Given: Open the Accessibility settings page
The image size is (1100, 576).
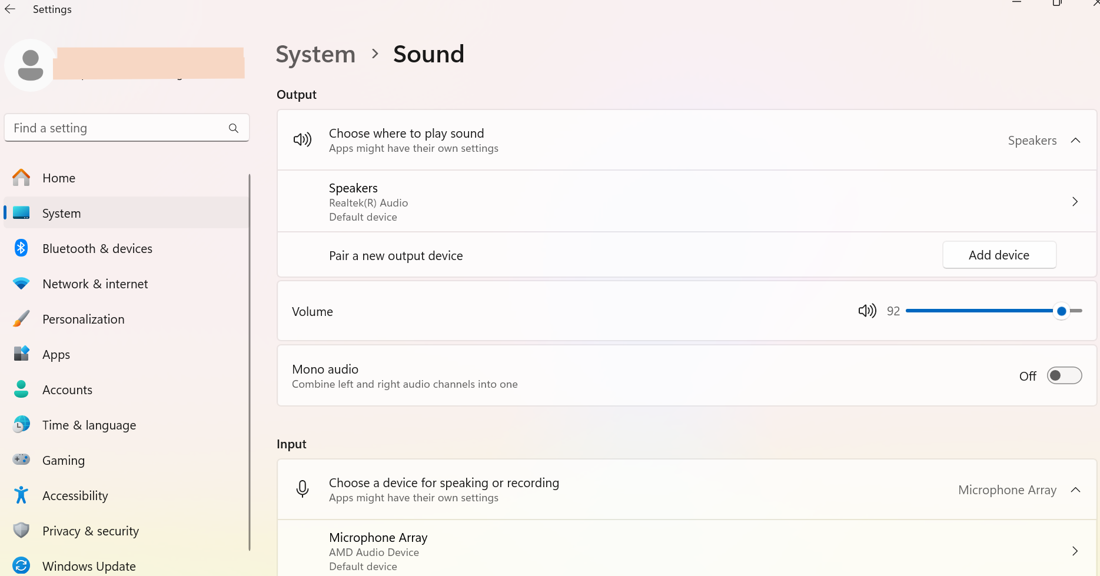Looking at the screenshot, I should click(x=75, y=496).
